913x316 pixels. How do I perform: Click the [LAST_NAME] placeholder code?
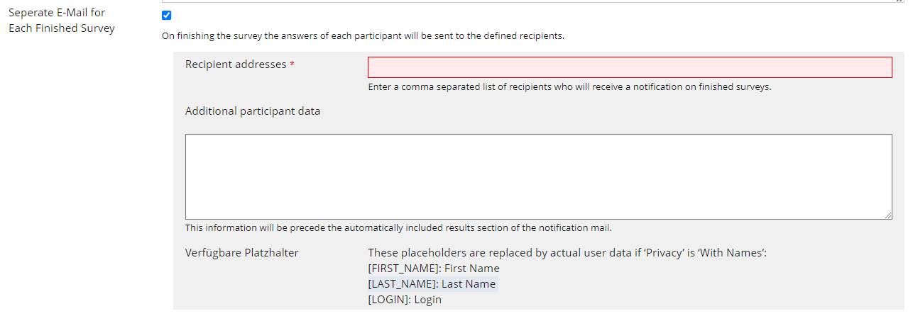pos(401,284)
